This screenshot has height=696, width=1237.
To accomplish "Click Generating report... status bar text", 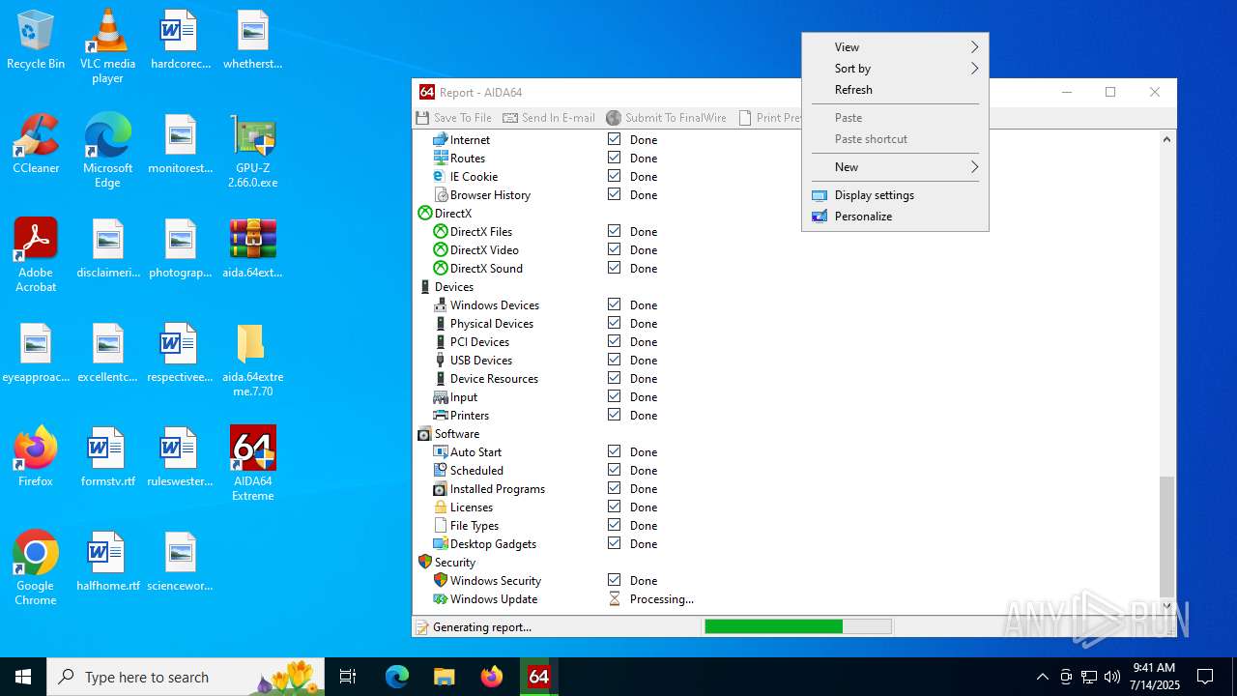I will point(482,627).
